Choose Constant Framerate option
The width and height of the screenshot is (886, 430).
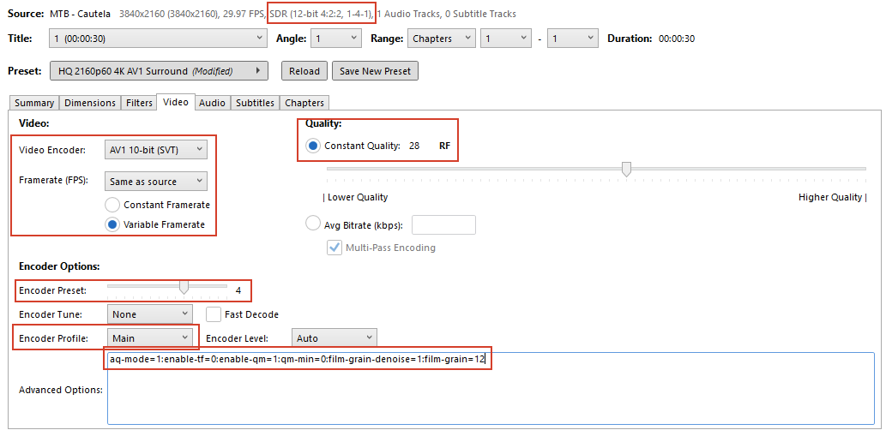(x=112, y=205)
